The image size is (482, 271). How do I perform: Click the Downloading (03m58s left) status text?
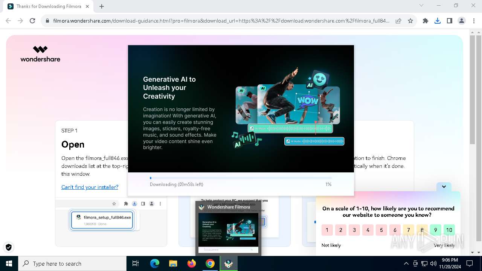click(x=177, y=184)
